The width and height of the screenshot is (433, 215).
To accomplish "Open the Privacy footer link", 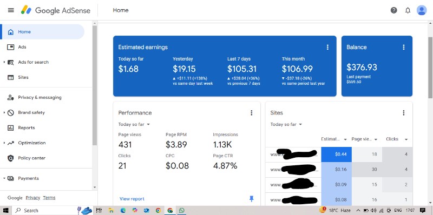I will coord(33,198).
